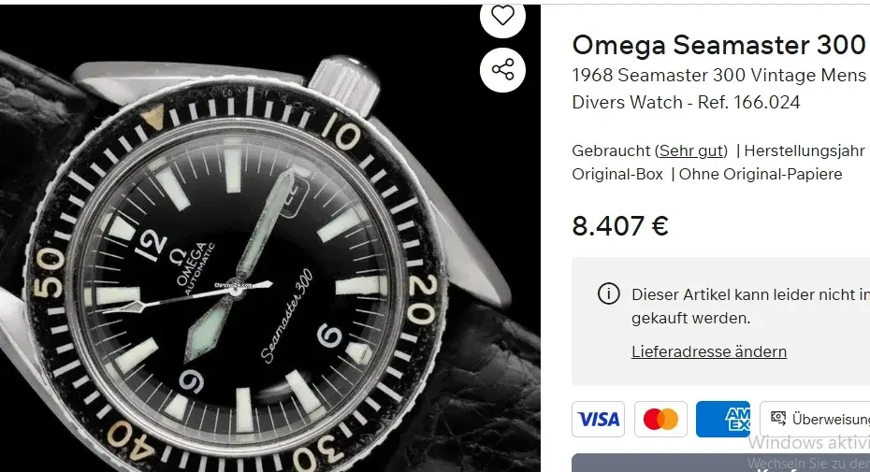Viewport: 870px width, 472px height.
Task: Click the Herstellungsjahr detail label
Action: tap(804, 150)
